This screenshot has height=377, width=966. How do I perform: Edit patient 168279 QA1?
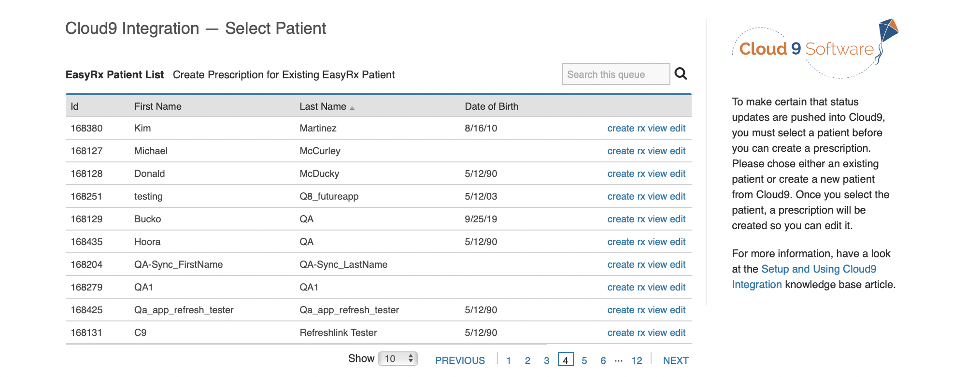point(678,287)
